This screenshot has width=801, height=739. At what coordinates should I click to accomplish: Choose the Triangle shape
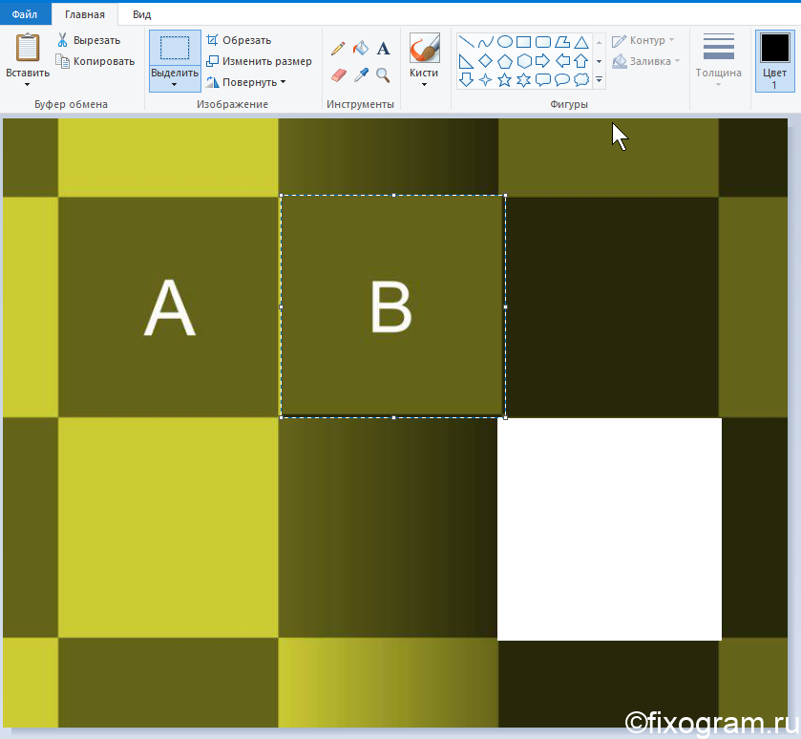click(581, 41)
